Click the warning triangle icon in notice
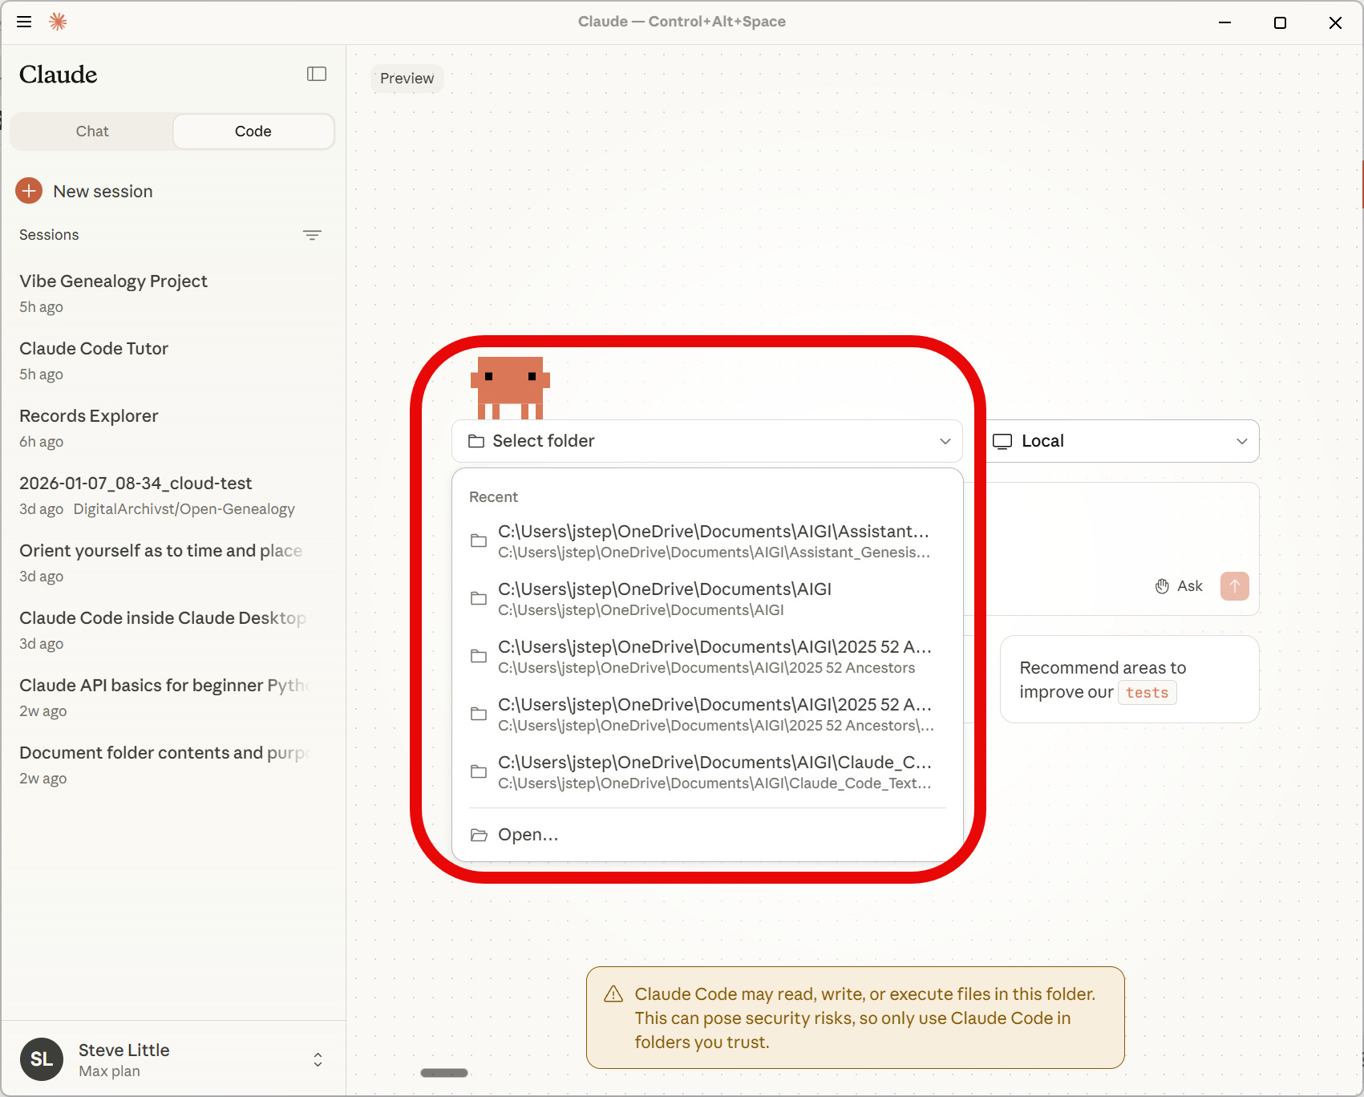This screenshot has height=1097, width=1364. [613, 994]
